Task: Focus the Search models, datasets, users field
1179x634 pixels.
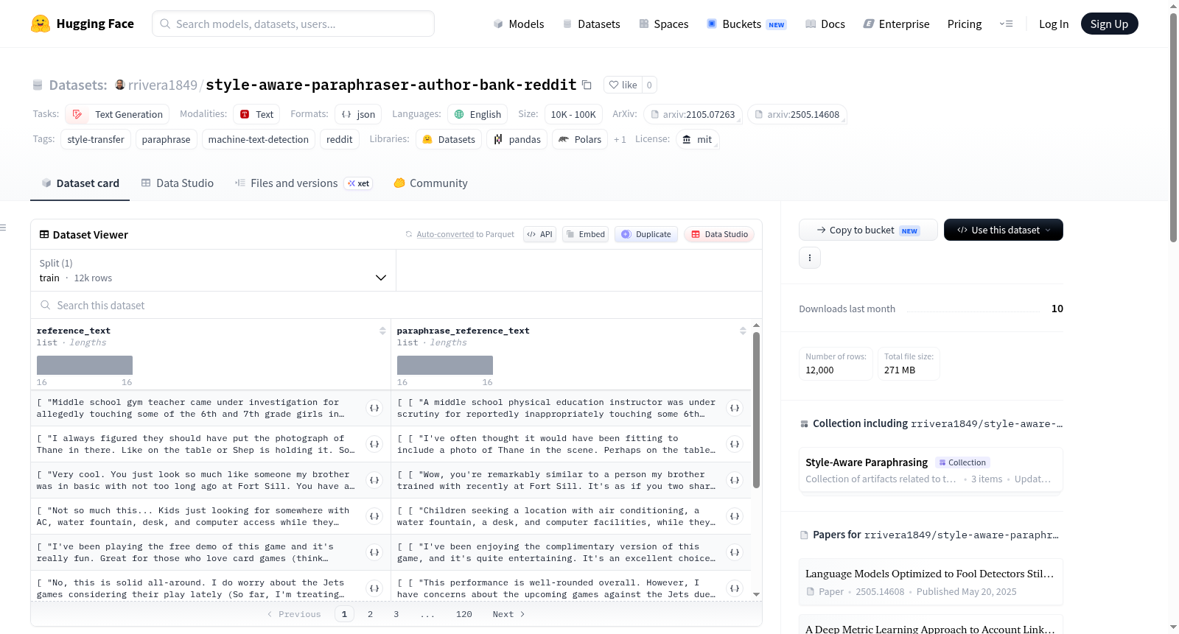Action: click(293, 24)
